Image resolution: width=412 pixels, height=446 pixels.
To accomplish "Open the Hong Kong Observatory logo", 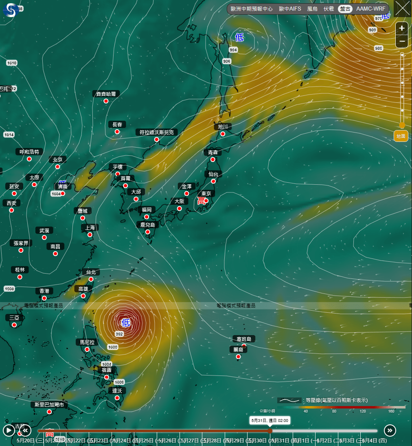I will pos(11,10).
